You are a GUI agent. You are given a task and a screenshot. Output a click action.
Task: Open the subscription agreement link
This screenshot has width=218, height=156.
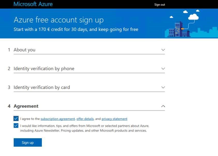(58, 119)
